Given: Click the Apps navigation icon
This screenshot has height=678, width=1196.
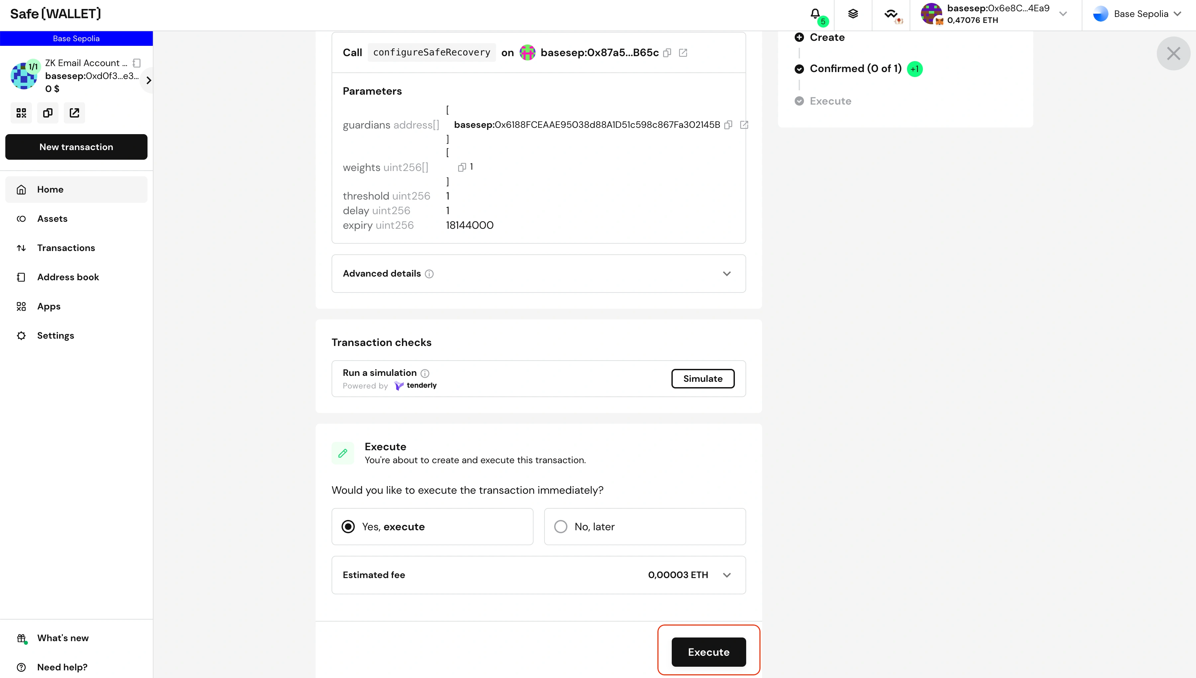Looking at the screenshot, I should (x=21, y=306).
